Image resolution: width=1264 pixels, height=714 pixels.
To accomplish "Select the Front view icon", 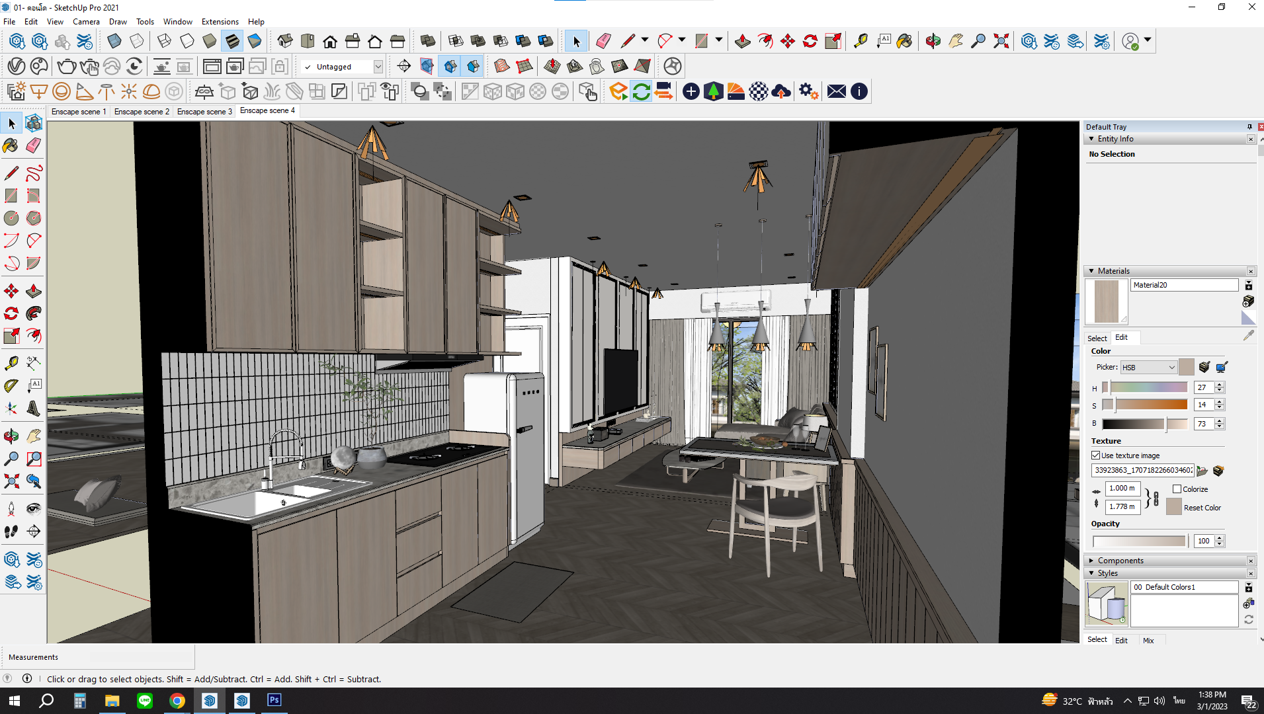I will coord(330,41).
